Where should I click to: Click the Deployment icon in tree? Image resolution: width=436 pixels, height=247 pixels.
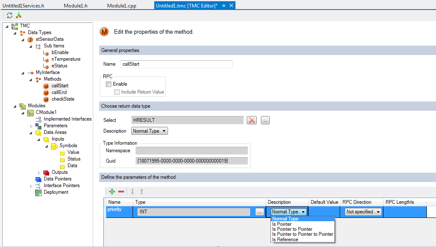click(38, 193)
